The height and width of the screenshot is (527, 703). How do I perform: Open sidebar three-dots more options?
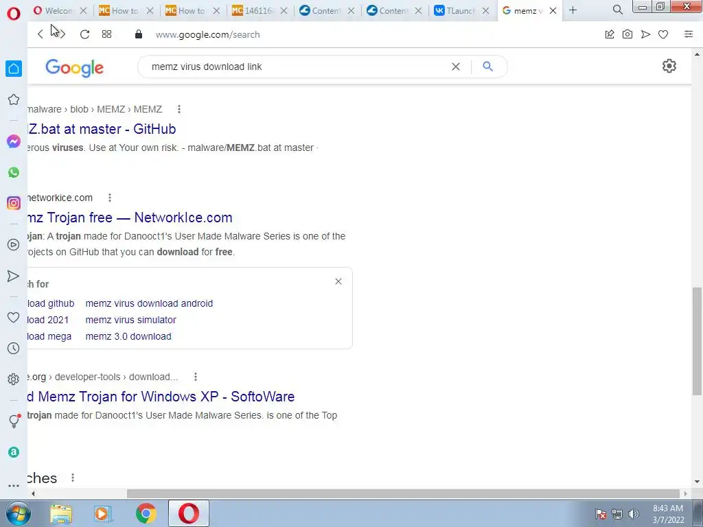(x=14, y=486)
